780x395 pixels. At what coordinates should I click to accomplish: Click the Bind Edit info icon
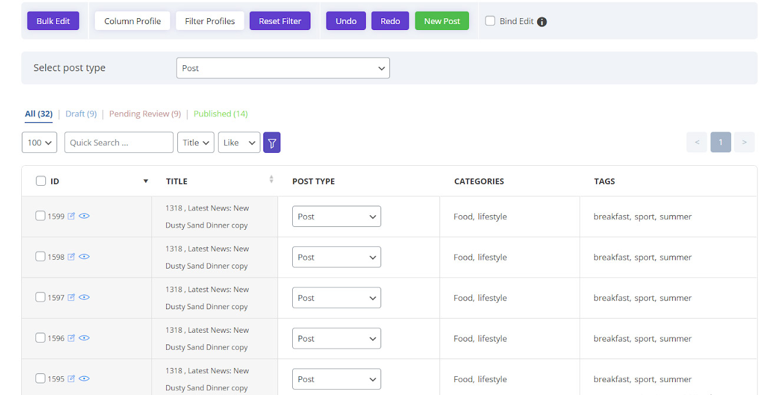pyautogui.click(x=542, y=22)
